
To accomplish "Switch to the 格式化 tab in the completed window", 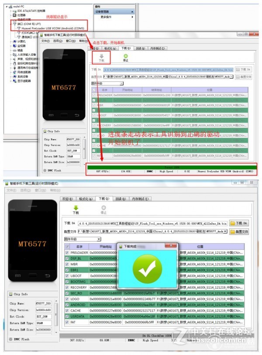I will click(x=86, y=199).
